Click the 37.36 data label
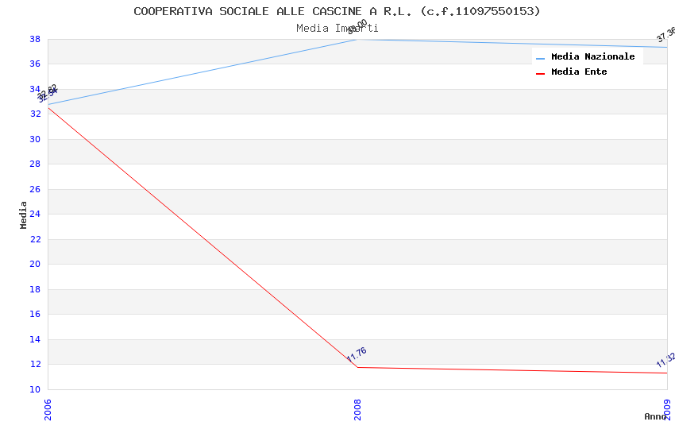 click(x=666, y=34)
